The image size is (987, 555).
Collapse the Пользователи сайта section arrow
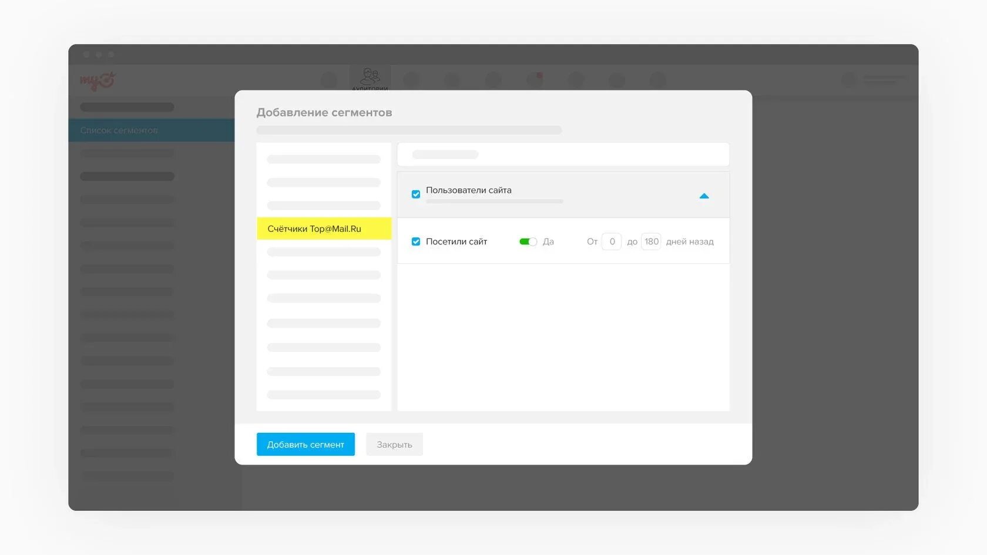click(704, 196)
